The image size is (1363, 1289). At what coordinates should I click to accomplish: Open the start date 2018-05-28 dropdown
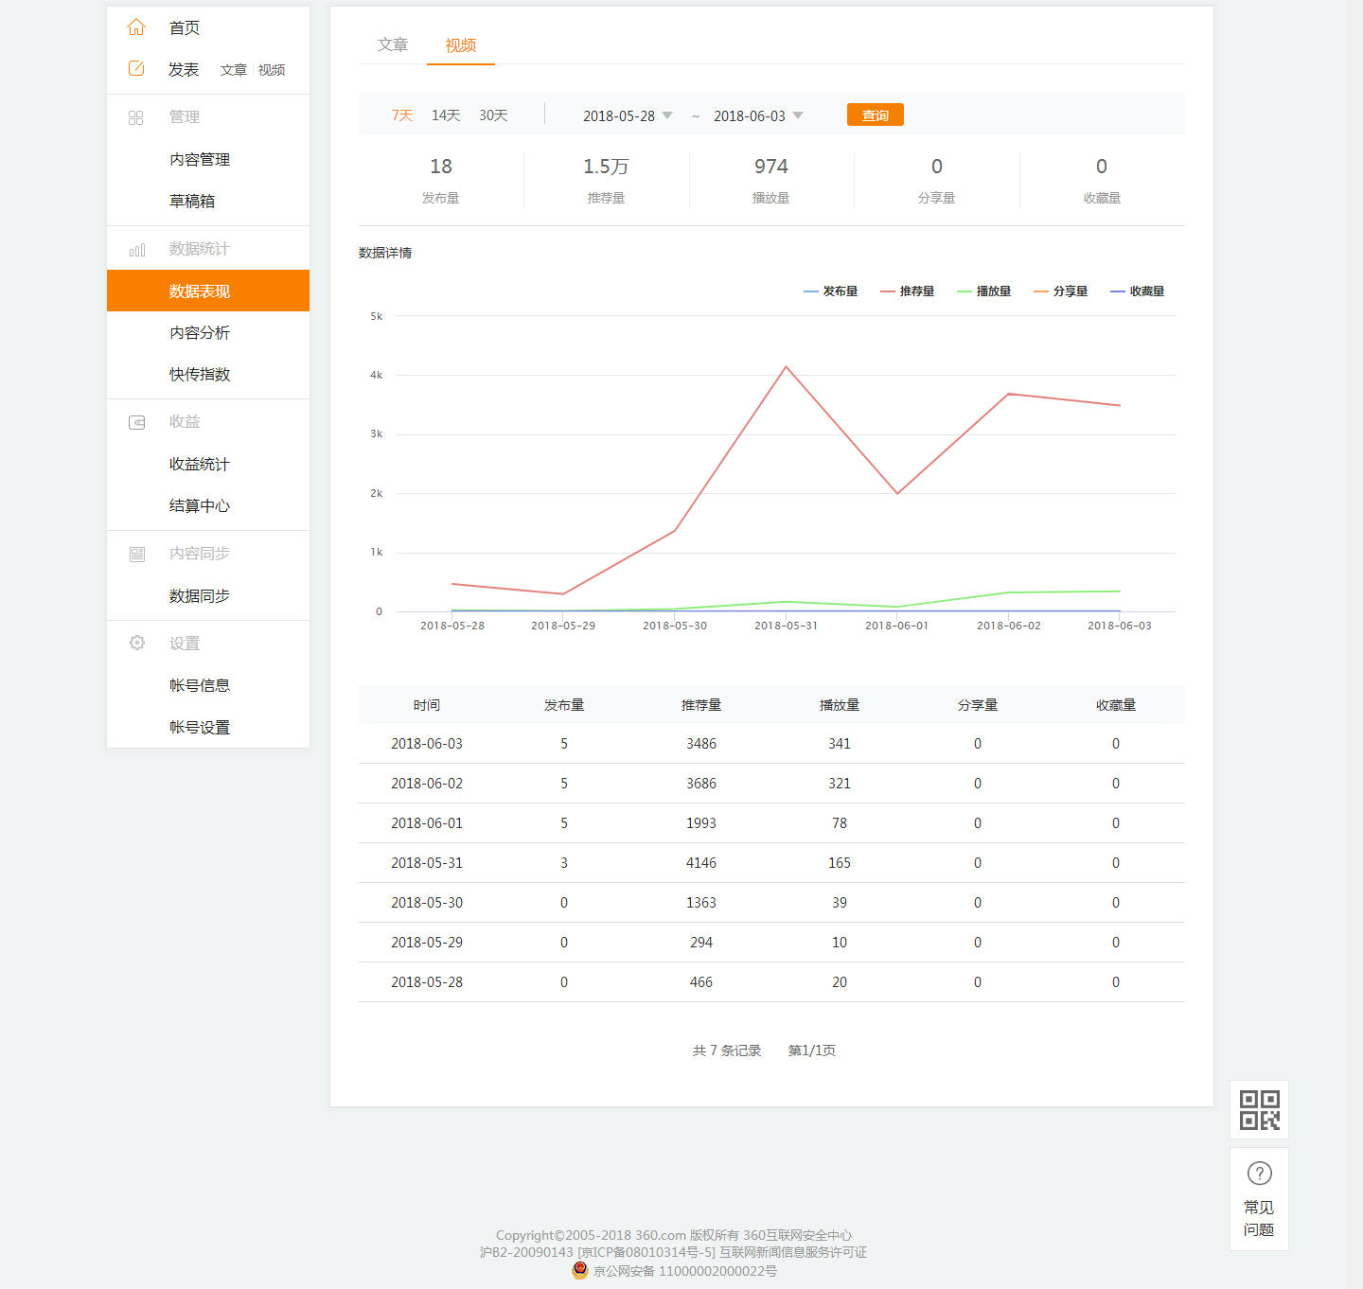click(628, 115)
